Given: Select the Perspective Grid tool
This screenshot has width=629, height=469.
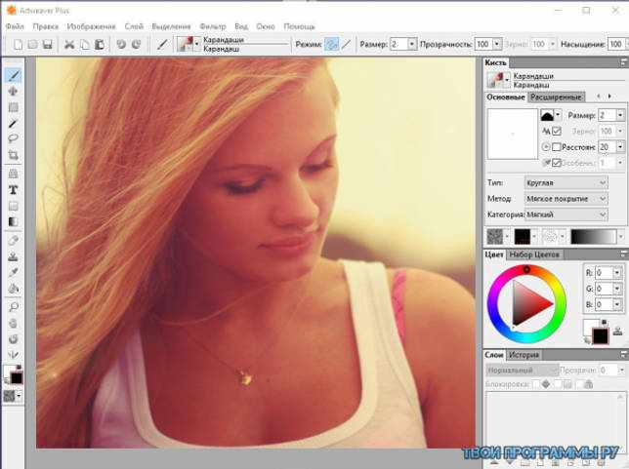Looking at the screenshot, I should [x=14, y=173].
